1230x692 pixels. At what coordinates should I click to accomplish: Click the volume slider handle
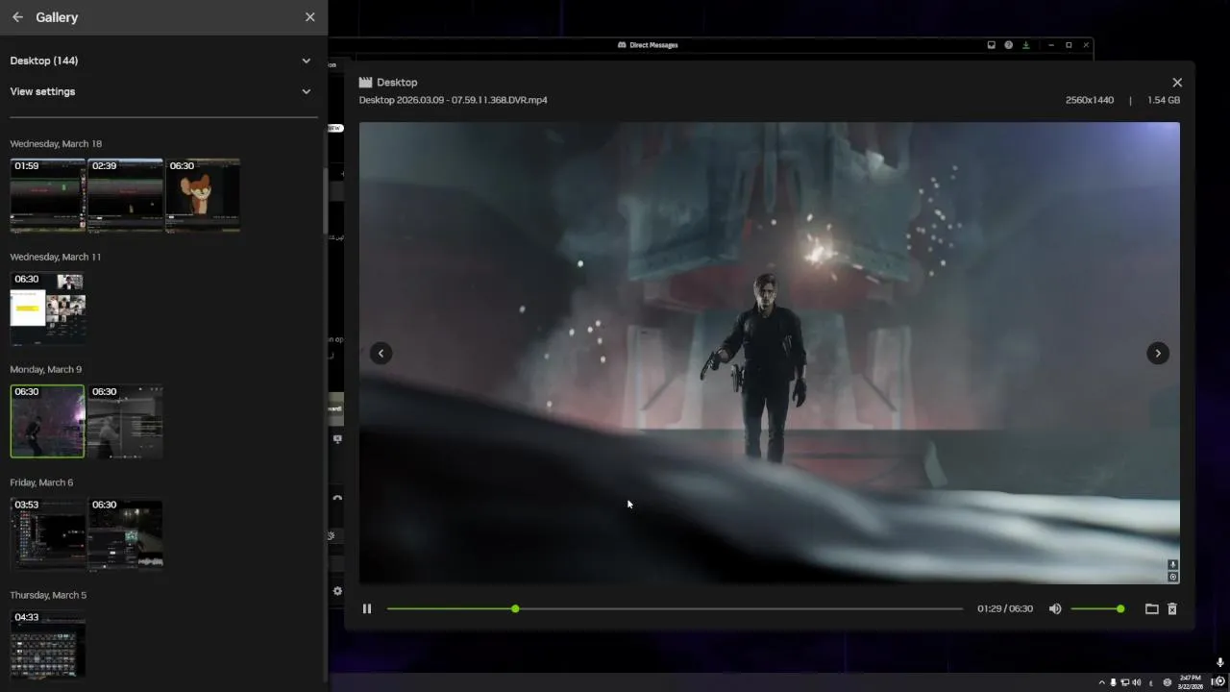pyautogui.click(x=1120, y=608)
